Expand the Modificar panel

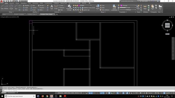tap(36, 12)
